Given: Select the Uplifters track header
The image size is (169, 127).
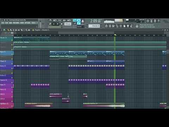Looking at the screenshot, I should click(x=7, y=105).
